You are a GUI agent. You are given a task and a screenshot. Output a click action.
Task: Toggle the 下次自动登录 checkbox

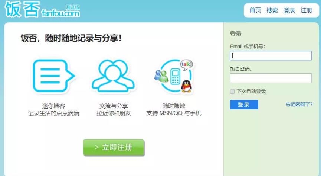(232, 91)
